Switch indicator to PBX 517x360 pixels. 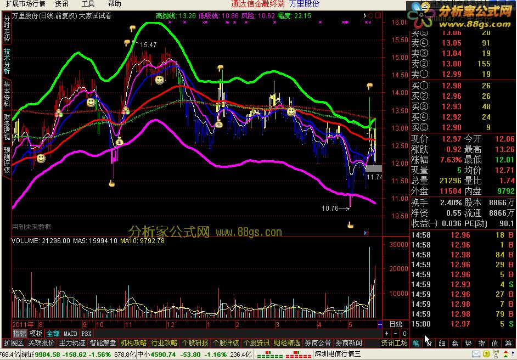pyautogui.click(x=86, y=334)
